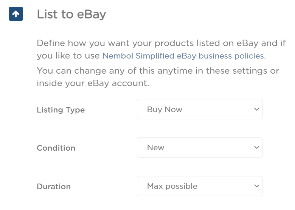Click the 'Define how you want your products' text
295x210 pixels.
pyautogui.click(x=115, y=43)
